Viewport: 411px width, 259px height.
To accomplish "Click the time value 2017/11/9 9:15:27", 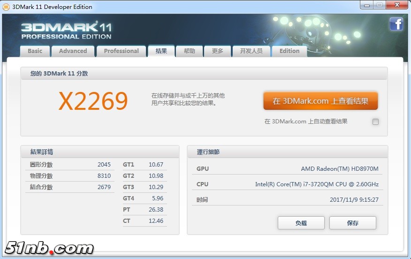I will pos(354,200).
